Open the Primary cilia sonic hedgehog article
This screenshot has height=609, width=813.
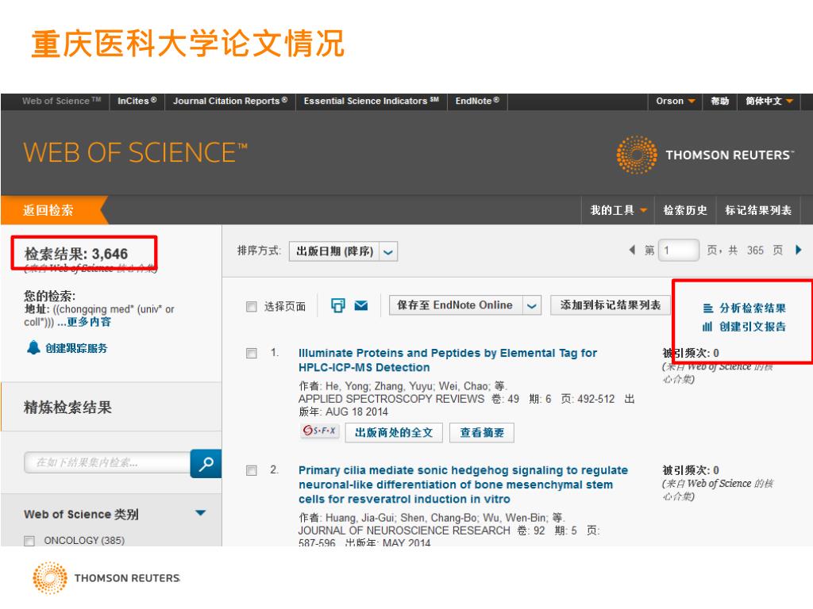(x=463, y=485)
